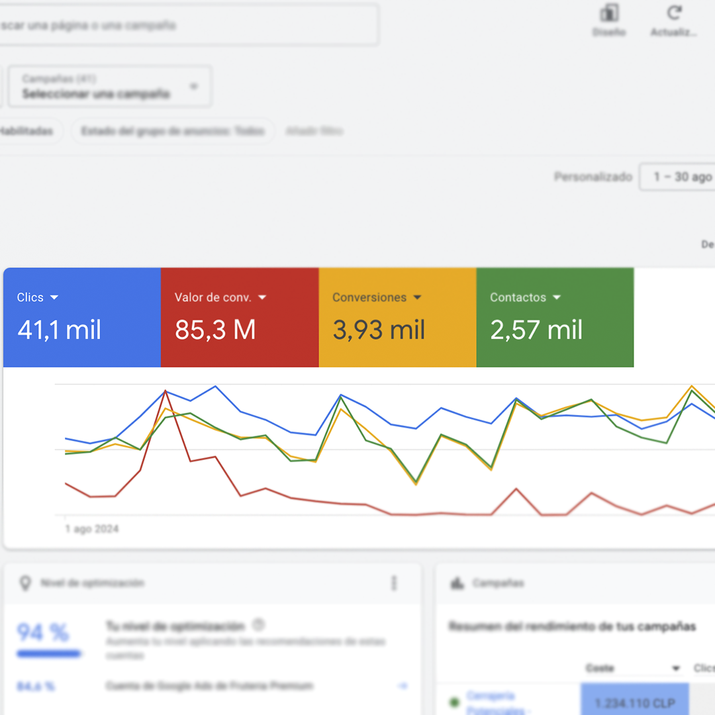Click the blue optimization progress bar
The height and width of the screenshot is (715, 715).
49,654
